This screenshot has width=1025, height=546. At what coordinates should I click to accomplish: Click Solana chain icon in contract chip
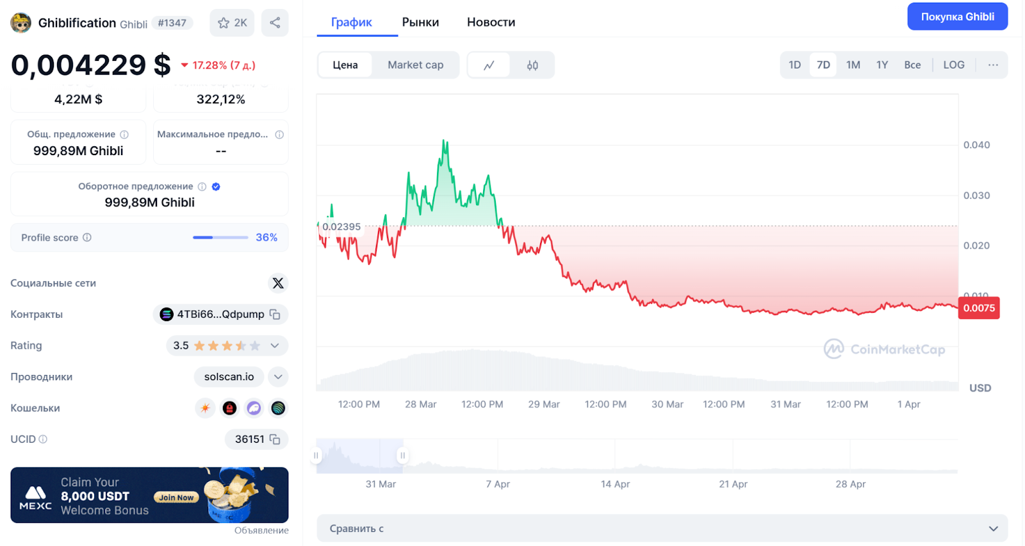[167, 314]
